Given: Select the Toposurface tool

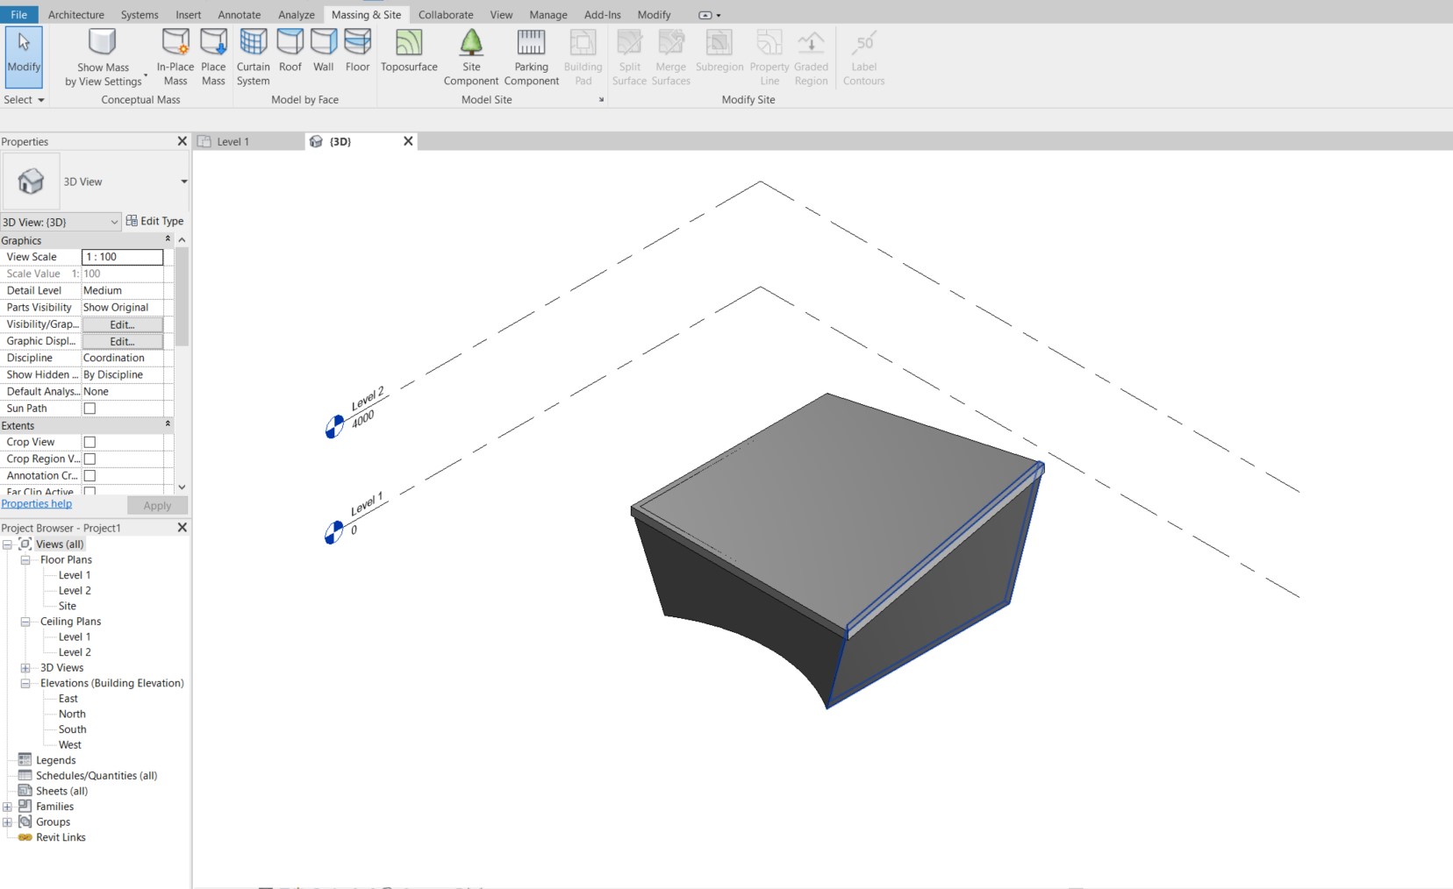Looking at the screenshot, I should (x=407, y=54).
